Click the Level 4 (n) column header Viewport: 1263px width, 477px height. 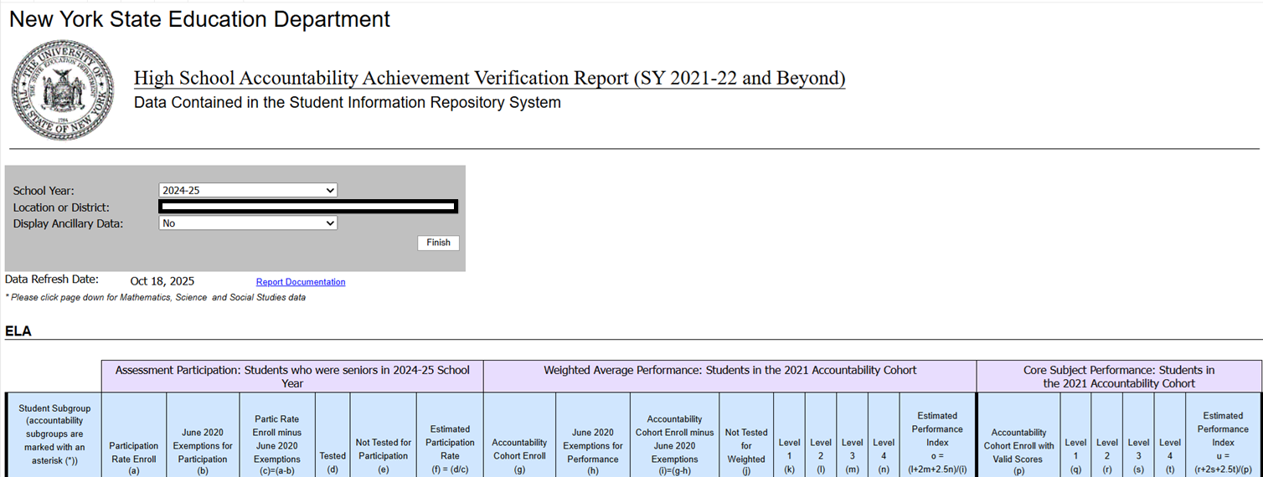tap(884, 435)
